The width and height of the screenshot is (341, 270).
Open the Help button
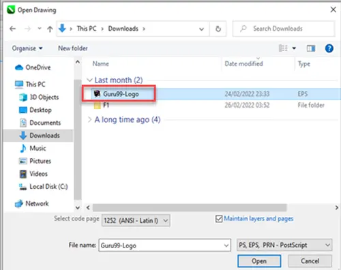click(x=329, y=48)
